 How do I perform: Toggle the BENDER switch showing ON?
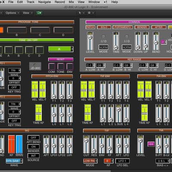click(34, 147)
